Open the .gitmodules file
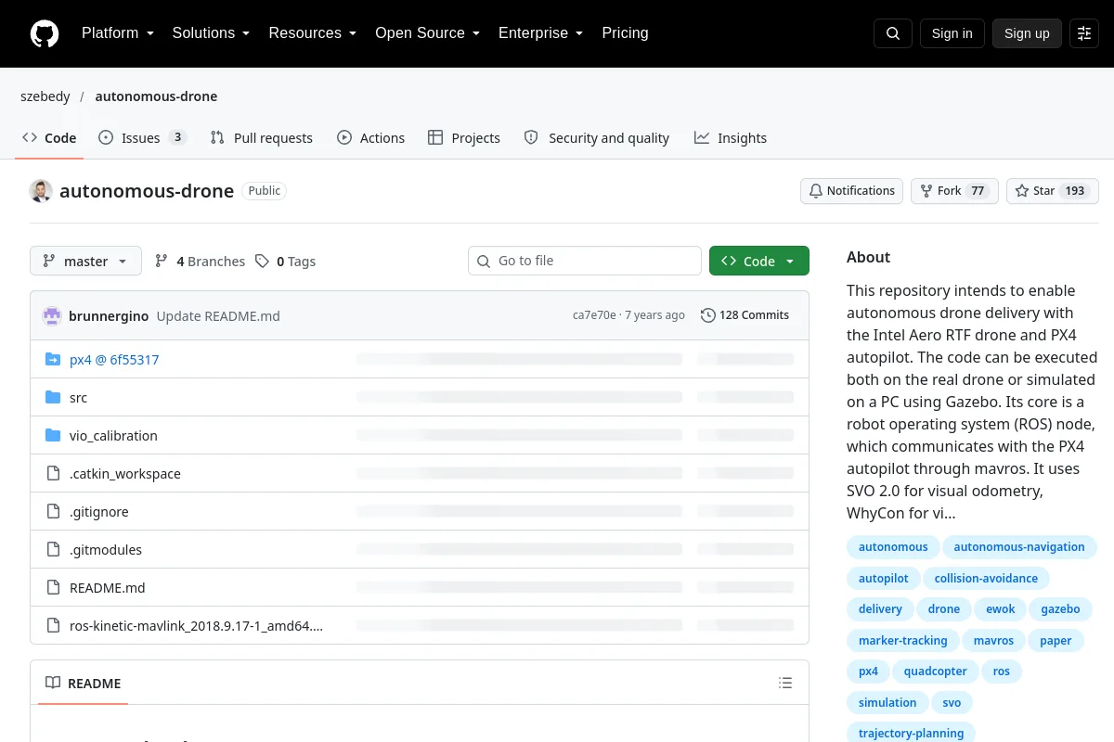 click(x=106, y=549)
